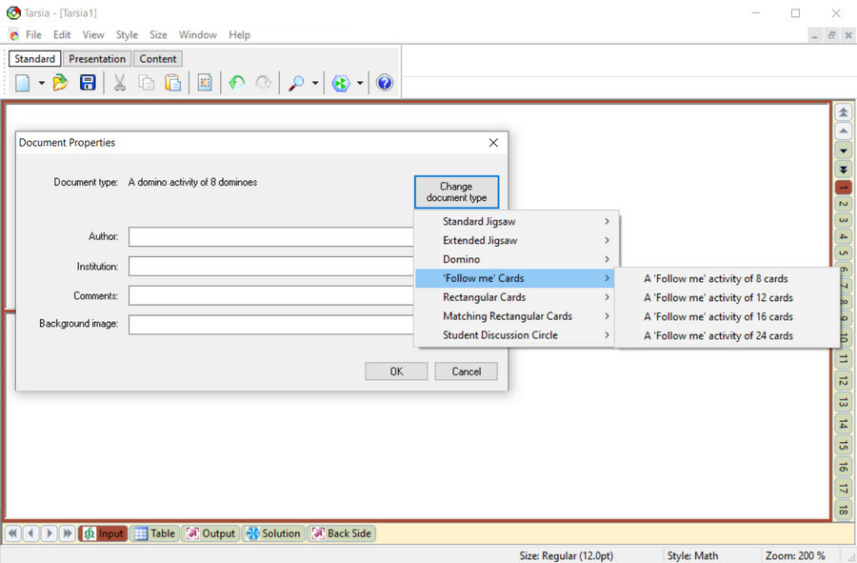Close the Document Properties dialog
857x563 pixels.
[493, 143]
